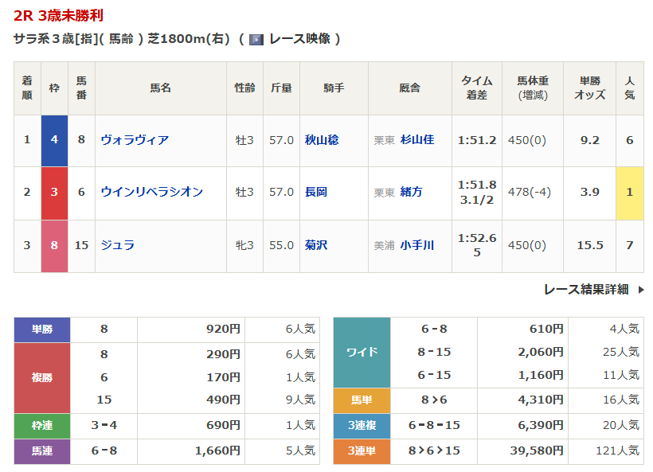Click the yellow highlighted popularity rank 1 cell

629,193
